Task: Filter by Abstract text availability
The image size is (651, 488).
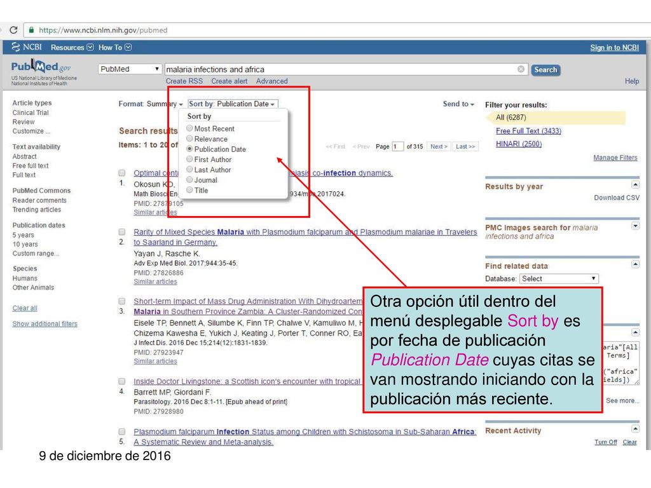Action: click(x=25, y=156)
